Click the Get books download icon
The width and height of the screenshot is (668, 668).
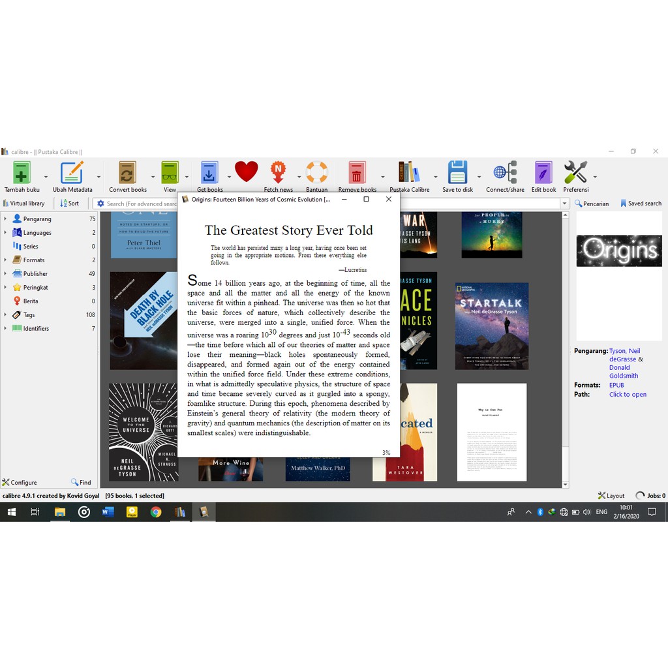click(209, 174)
